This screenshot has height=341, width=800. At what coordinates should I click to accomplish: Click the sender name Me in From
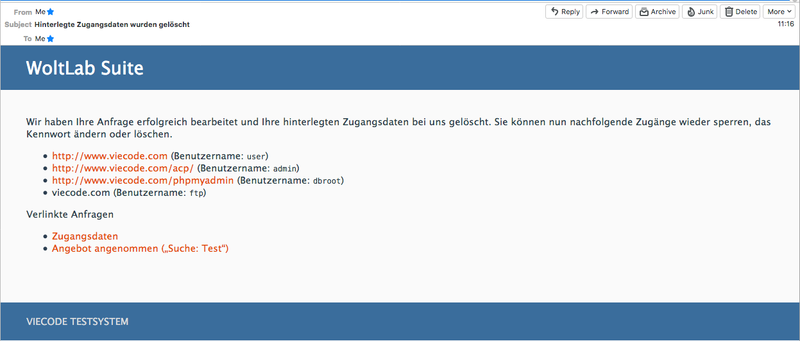point(40,12)
